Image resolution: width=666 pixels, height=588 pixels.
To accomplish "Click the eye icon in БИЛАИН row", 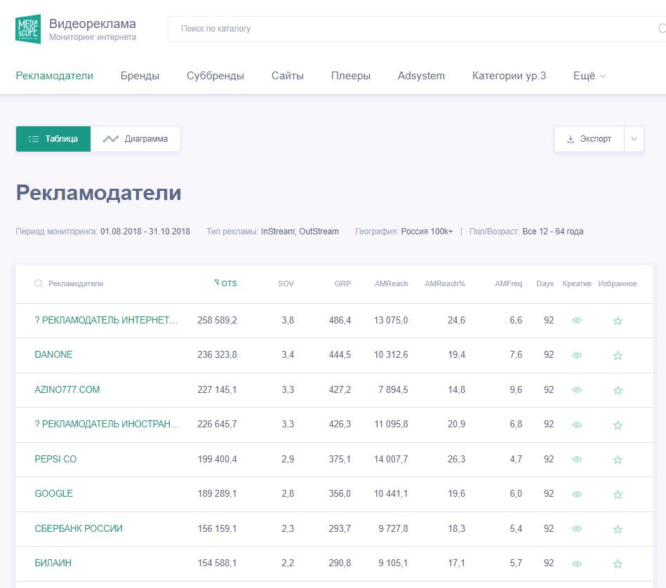I will tap(577, 563).
